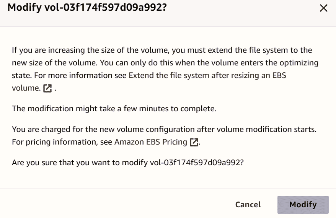Click external link icon after 'volume.'
336x218 pixels.
47,88
